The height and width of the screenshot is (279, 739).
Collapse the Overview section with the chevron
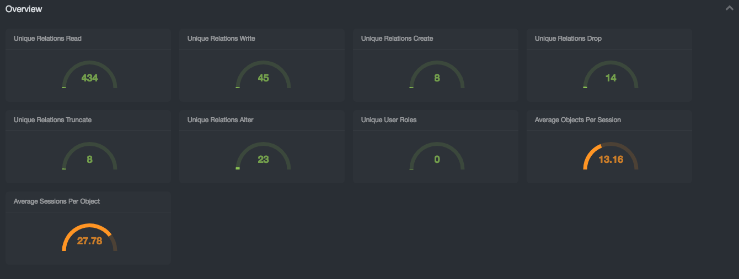click(730, 9)
